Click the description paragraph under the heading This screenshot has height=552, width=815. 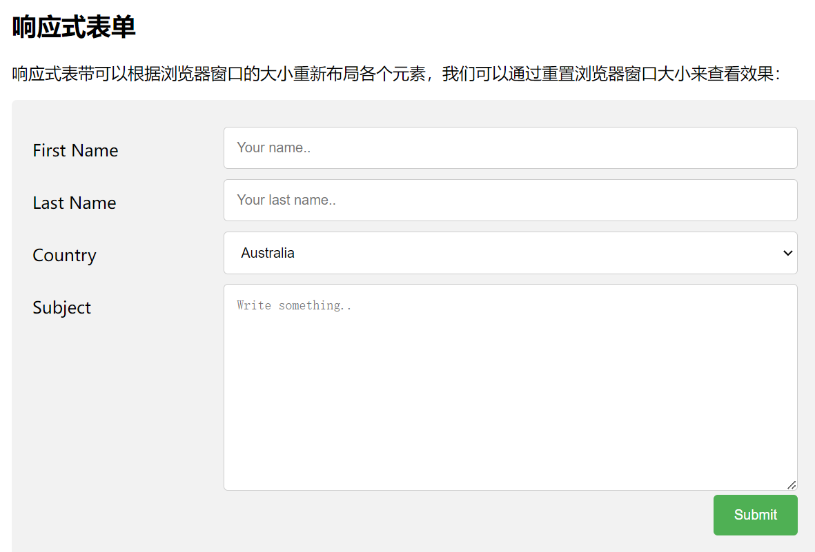coord(396,74)
